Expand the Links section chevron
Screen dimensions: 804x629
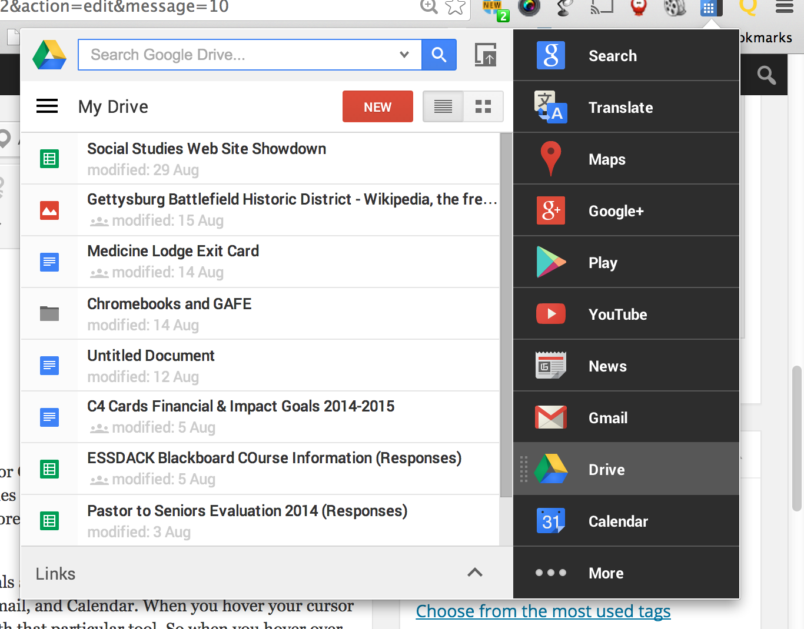(x=475, y=573)
